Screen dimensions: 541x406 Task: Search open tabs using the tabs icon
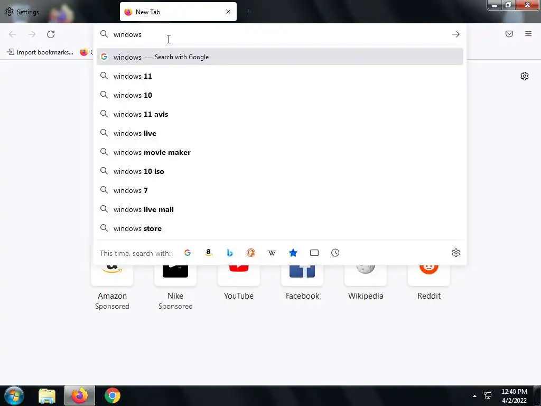click(x=314, y=253)
